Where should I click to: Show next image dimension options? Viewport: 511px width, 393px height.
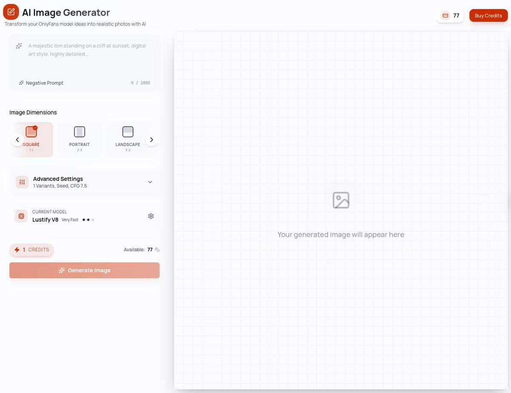[152, 140]
